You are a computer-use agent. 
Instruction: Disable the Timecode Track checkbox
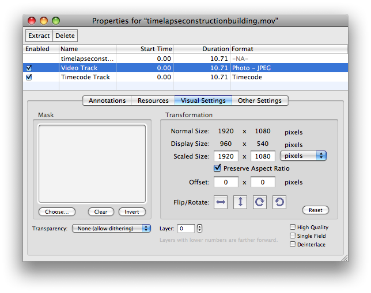tap(29, 77)
